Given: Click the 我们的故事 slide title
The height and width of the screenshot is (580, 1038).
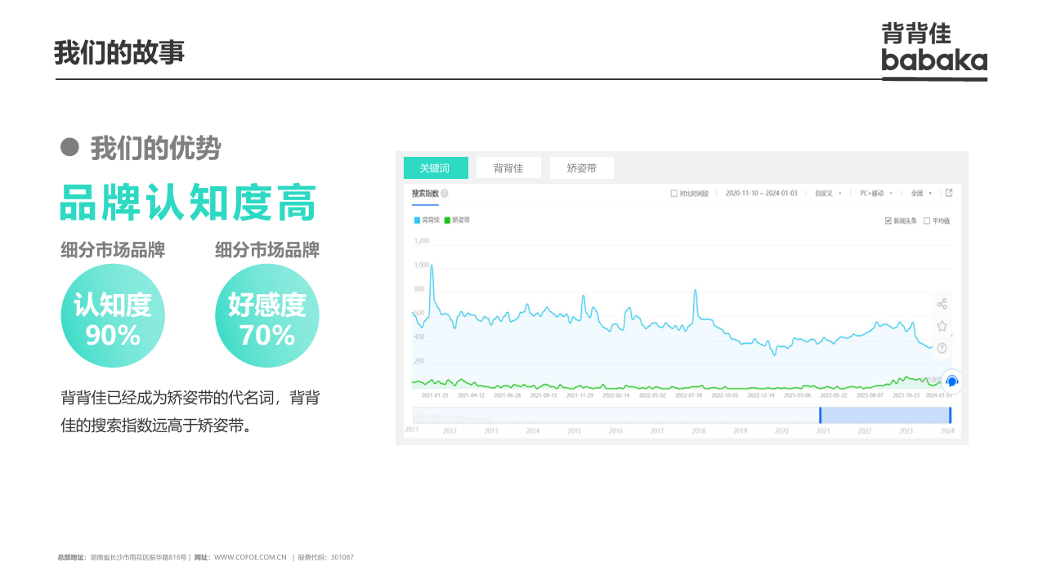Looking at the screenshot, I should coord(119,52).
